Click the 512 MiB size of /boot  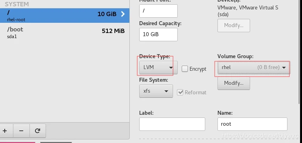tap(113, 31)
